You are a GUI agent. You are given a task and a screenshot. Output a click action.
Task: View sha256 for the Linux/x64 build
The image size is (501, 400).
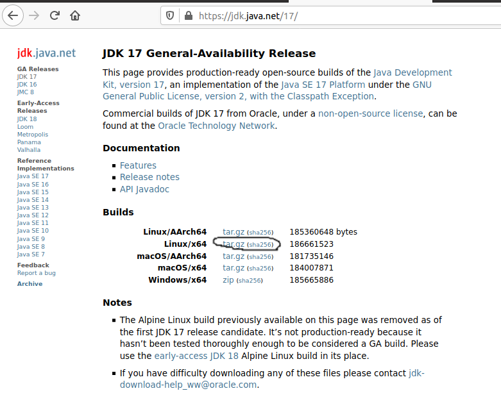pos(260,244)
